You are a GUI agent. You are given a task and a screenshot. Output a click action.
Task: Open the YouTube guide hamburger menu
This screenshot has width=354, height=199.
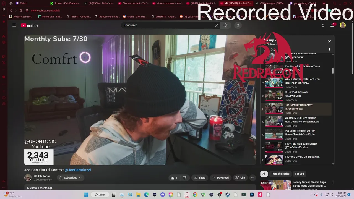click(14, 25)
